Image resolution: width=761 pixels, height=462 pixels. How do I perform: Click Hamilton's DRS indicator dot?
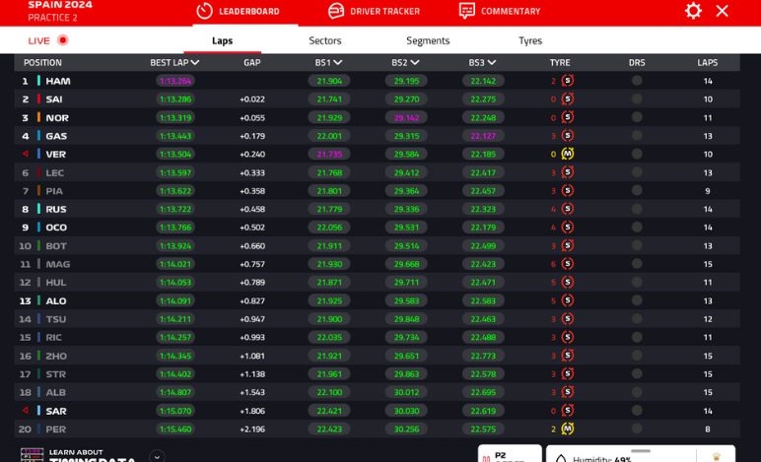click(x=637, y=81)
